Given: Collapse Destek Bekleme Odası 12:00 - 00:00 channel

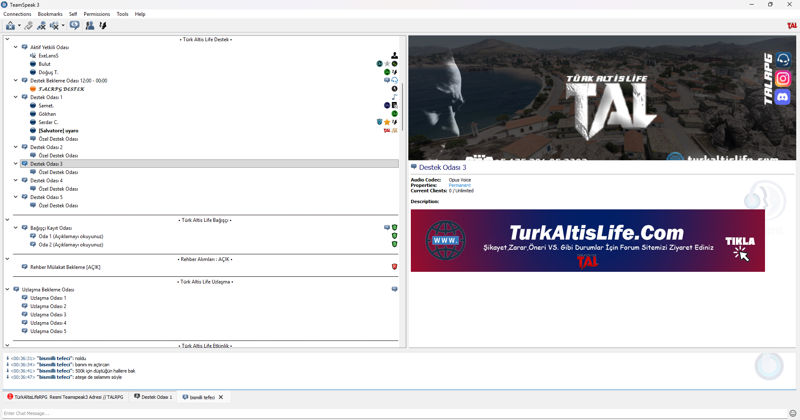Looking at the screenshot, I should point(15,80).
